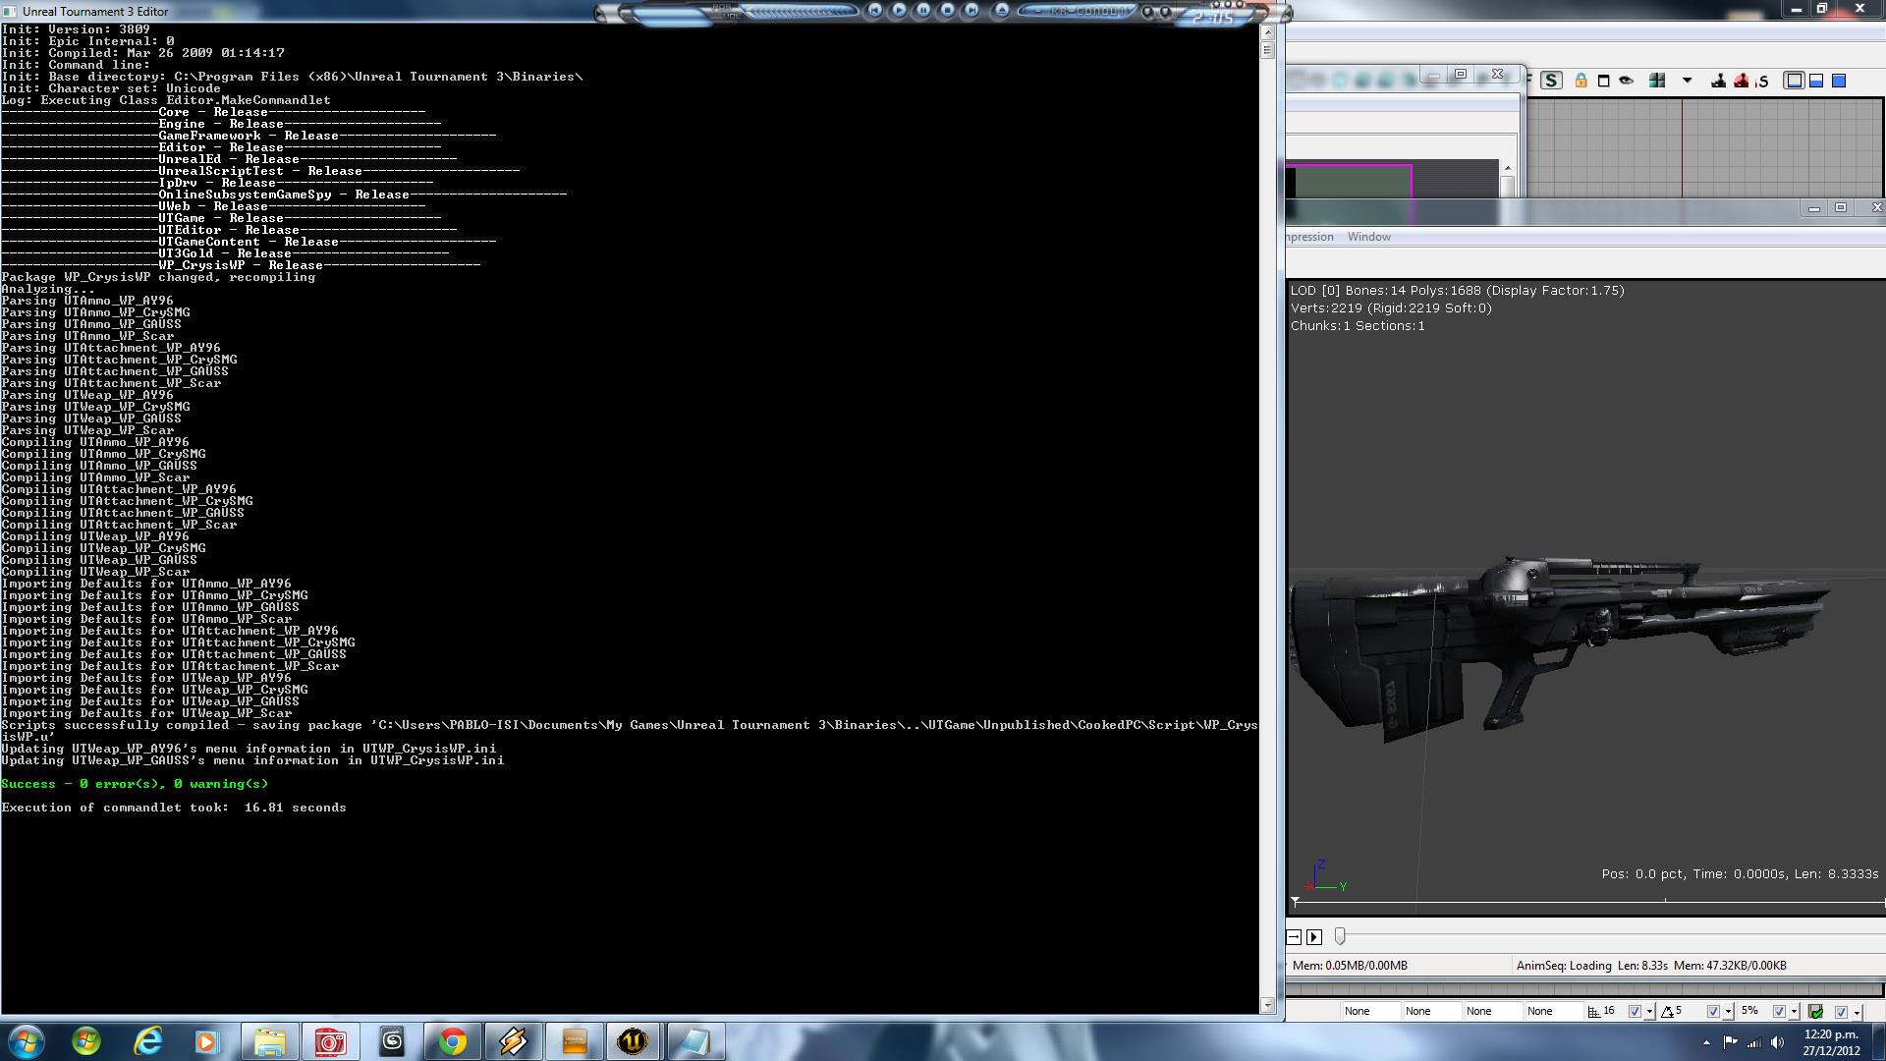Open the dropdown arrow beside layout icon

pyautogui.click(x=1688, y=81)
